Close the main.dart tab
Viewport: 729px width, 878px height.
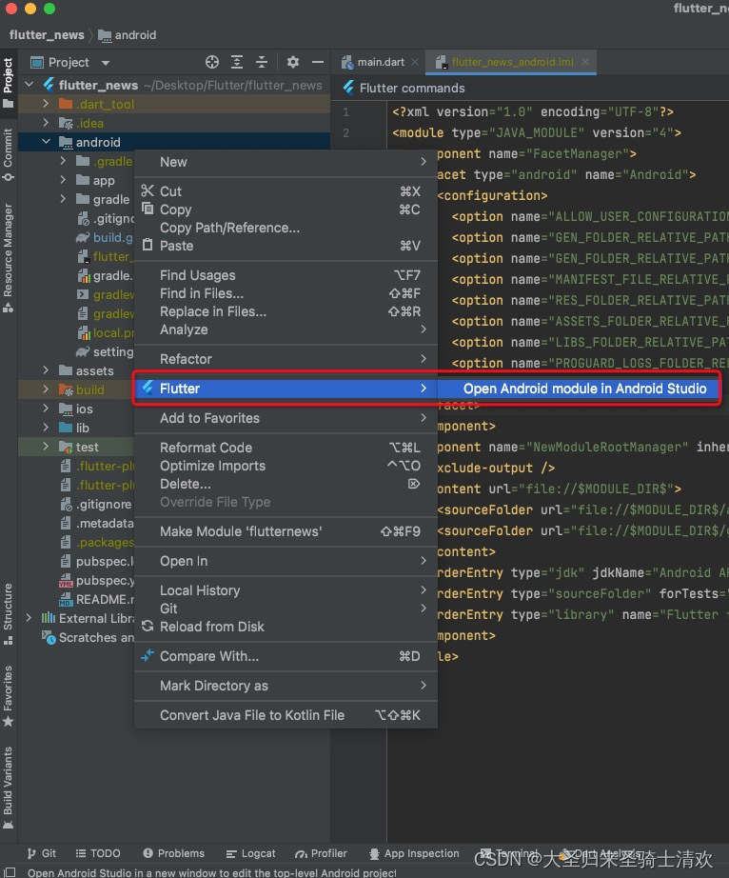point(415,62)
